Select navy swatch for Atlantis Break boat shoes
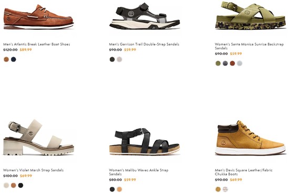Image resolution: width=289 pixels, height=193 pixels. 14,59
